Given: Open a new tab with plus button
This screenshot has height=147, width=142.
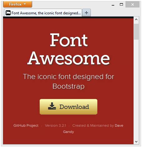Looking at the screenshot, I should click(x=86, y=13).
